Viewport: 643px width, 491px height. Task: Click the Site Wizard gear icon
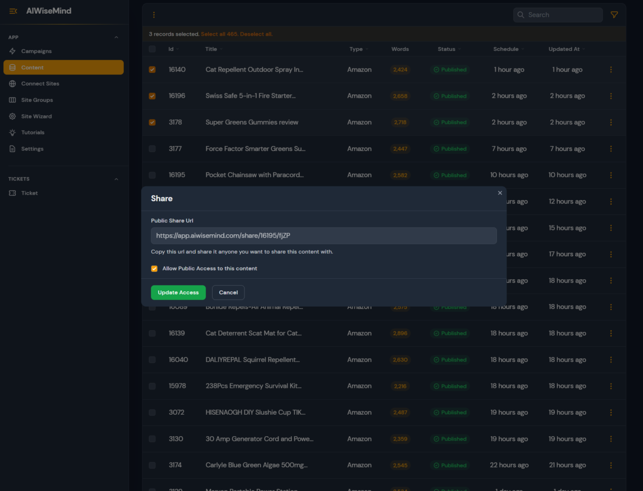point(13,116)
